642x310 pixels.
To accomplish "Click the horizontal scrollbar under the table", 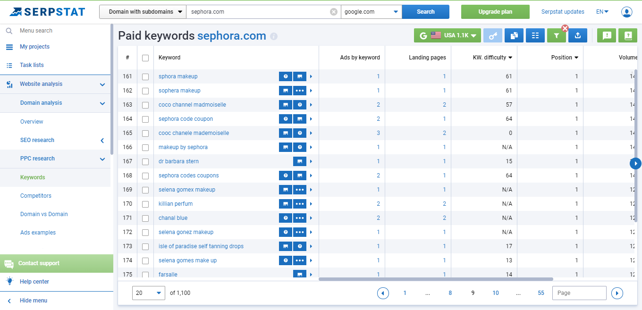I will click(x=436, y=279).
